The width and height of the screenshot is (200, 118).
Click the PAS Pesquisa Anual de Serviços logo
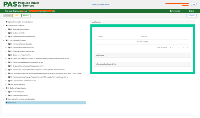coord(21,4)
